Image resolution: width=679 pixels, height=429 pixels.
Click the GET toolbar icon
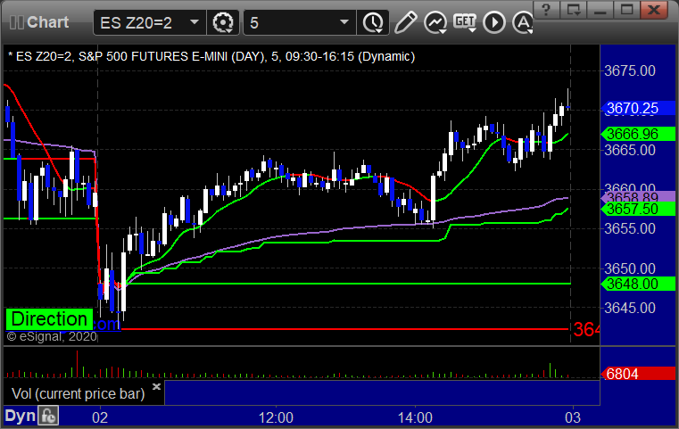pos(465,22)
